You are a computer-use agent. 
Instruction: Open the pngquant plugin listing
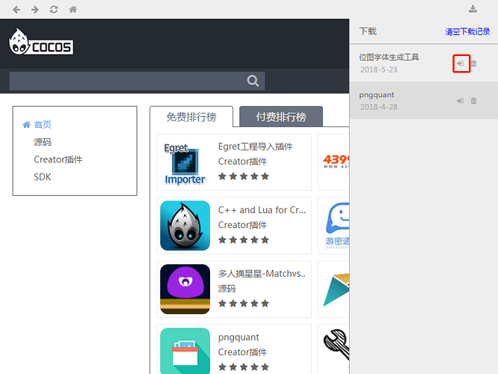coord(234,349)
